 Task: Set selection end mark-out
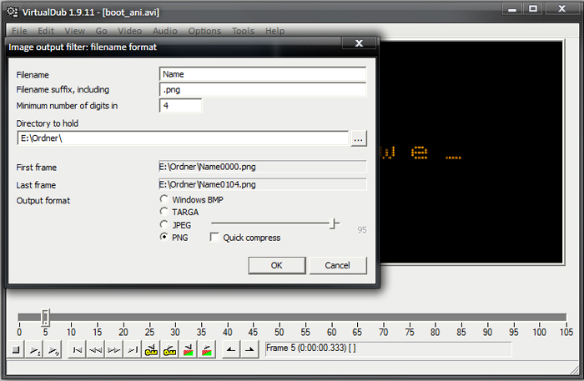249,350
